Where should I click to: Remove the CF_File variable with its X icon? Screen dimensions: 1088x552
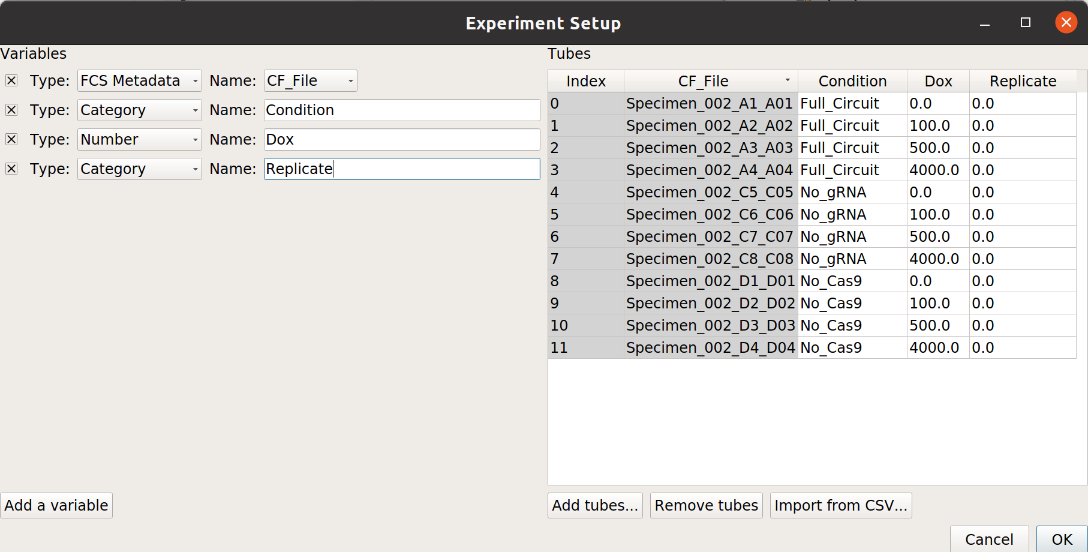click(11, 80)
